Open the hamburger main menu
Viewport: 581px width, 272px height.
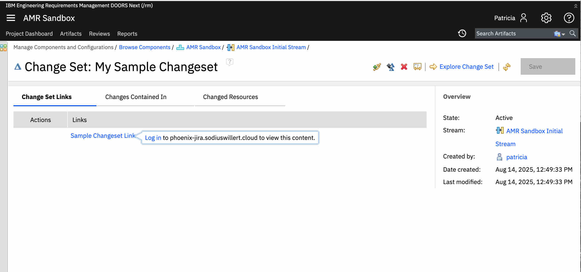pos(11,18)
